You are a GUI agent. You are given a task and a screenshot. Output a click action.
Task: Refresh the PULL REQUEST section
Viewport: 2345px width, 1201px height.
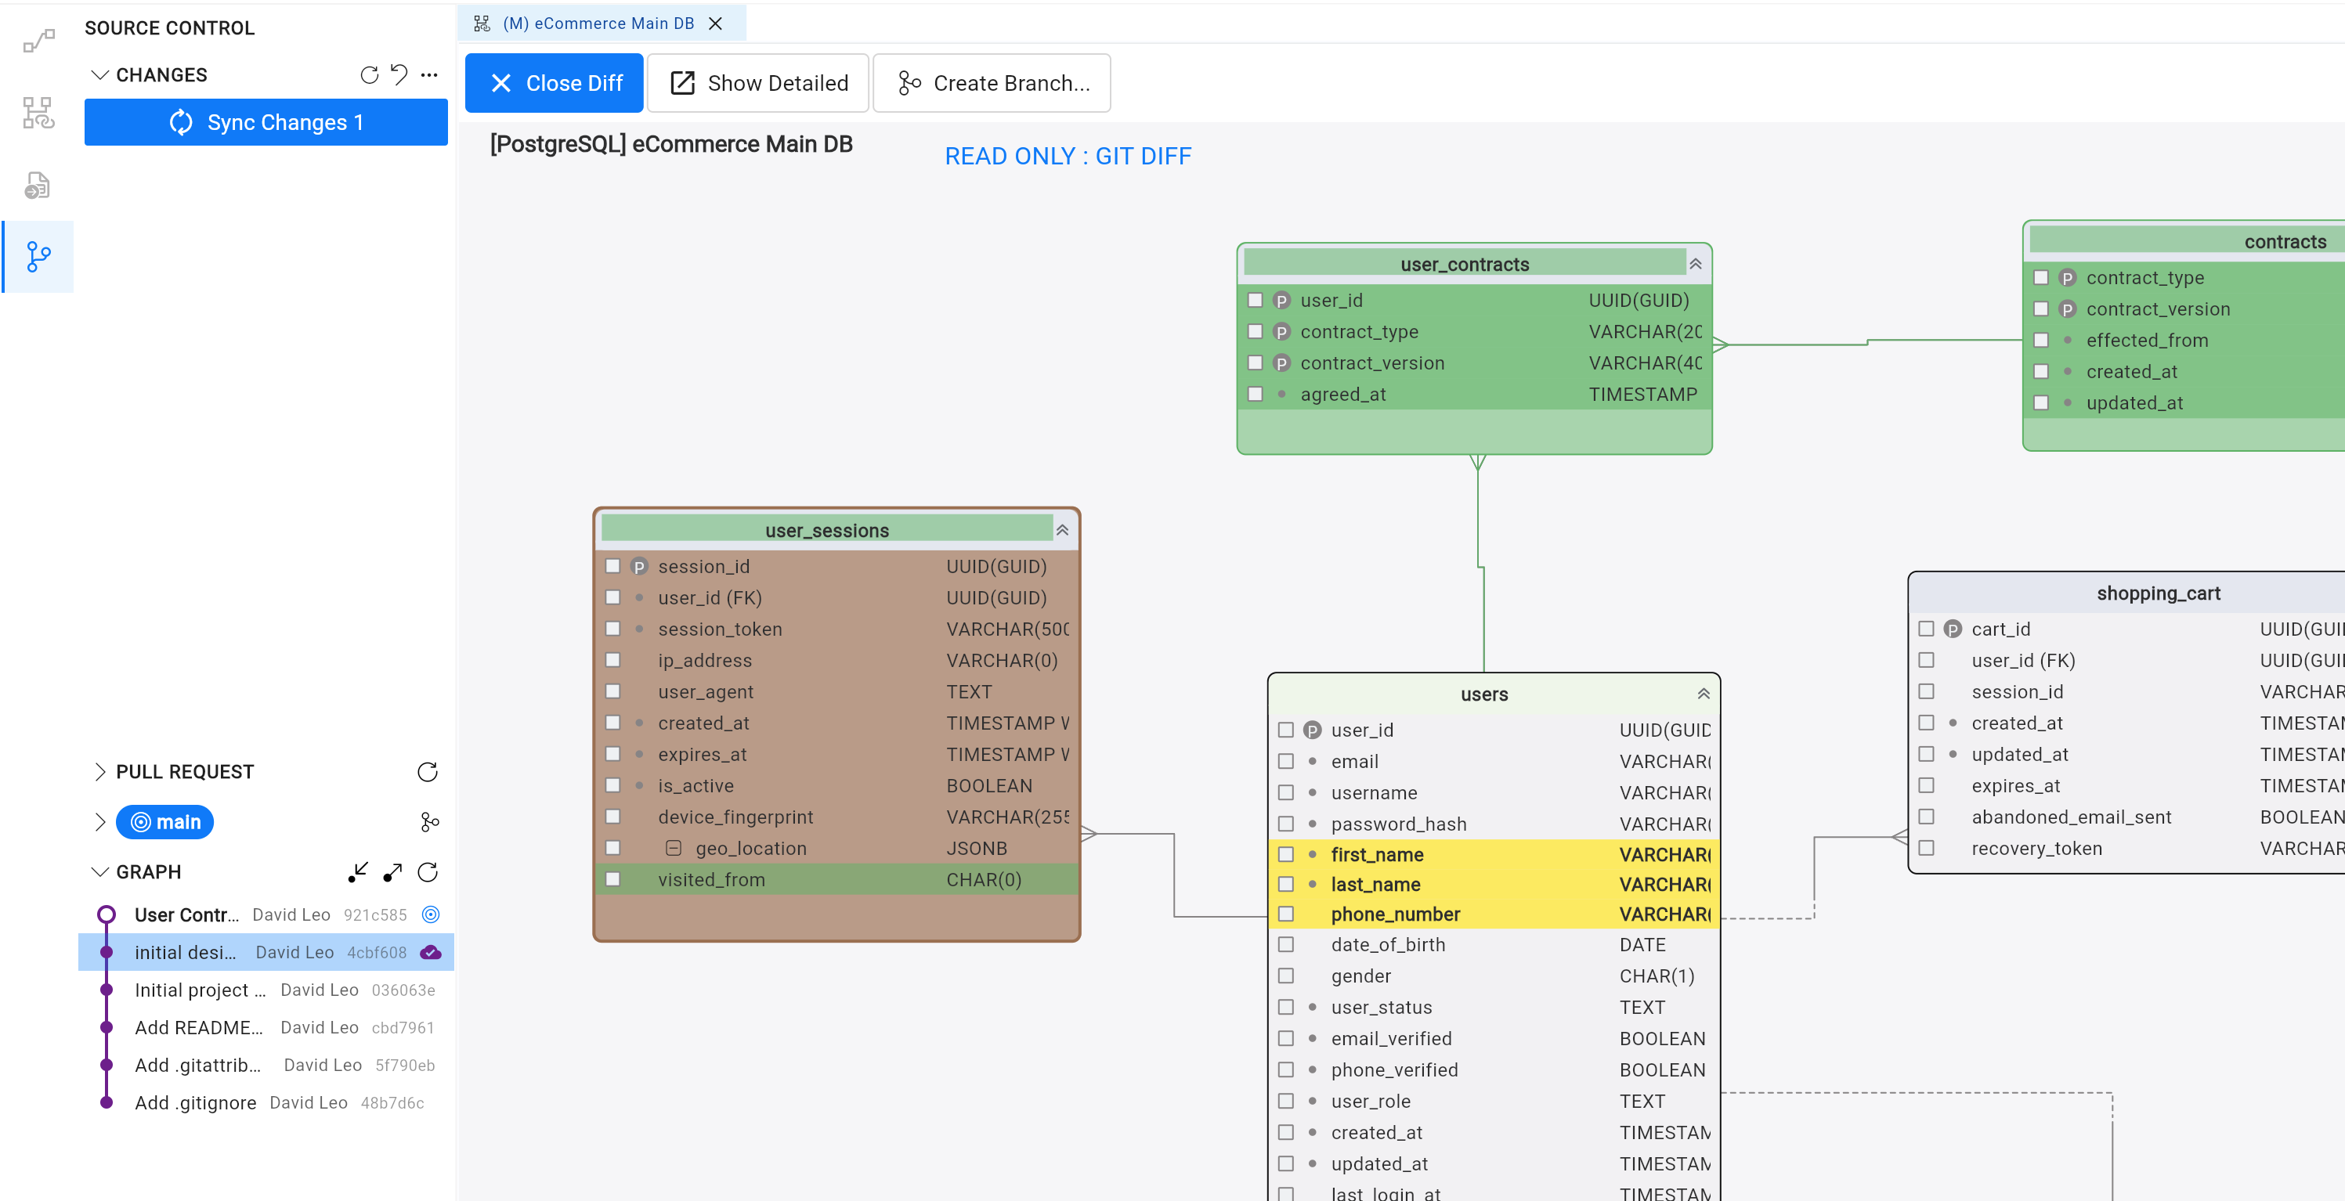click(x=428, y=773)
